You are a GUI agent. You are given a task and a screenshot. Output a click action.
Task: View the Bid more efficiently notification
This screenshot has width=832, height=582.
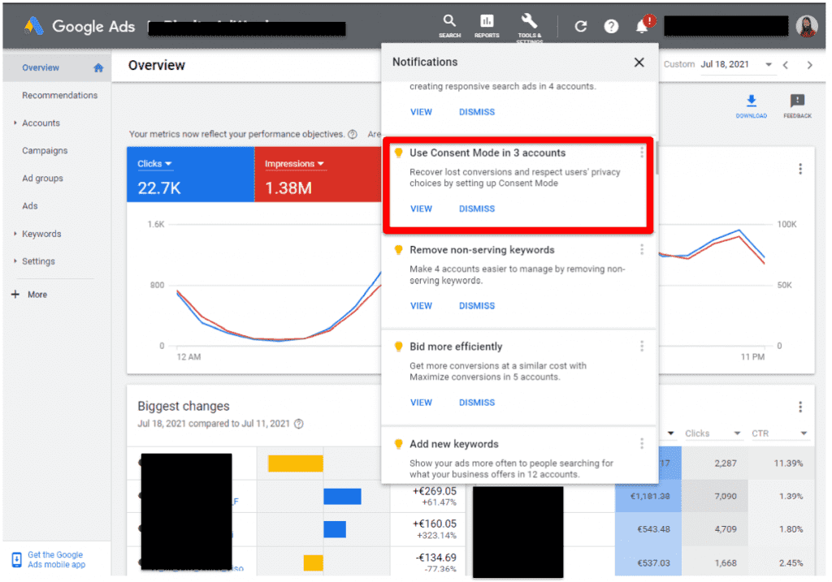point(422,403)
